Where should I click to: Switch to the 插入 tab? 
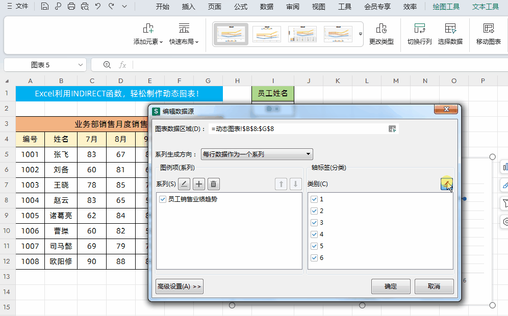pos(189,7)
